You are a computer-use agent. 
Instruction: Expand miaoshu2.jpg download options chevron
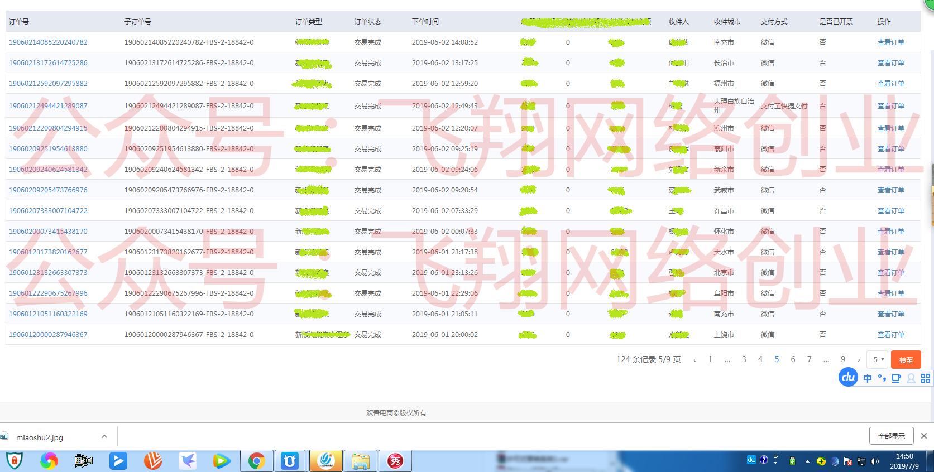click(x=104, y=437)
